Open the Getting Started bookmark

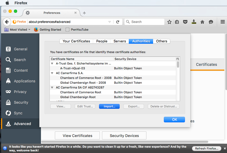[47, 30]
